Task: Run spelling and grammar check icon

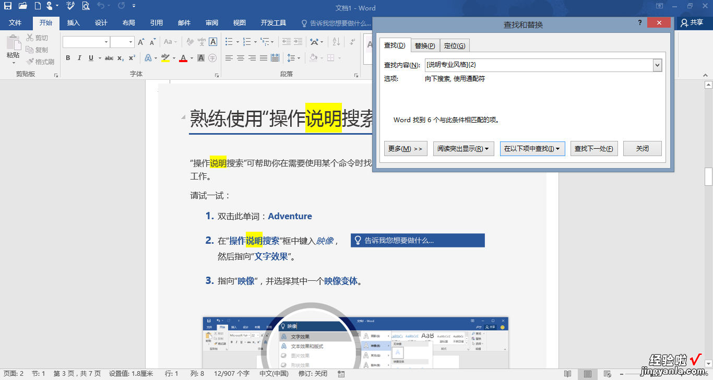Action: pyautogui.click(x=70, y=6)
